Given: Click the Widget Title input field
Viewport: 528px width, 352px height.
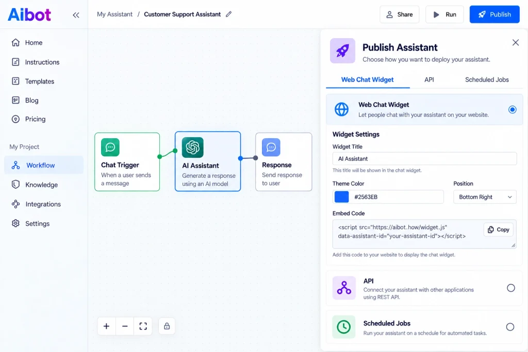Looking at the screenshot, I should pos(424,159).
